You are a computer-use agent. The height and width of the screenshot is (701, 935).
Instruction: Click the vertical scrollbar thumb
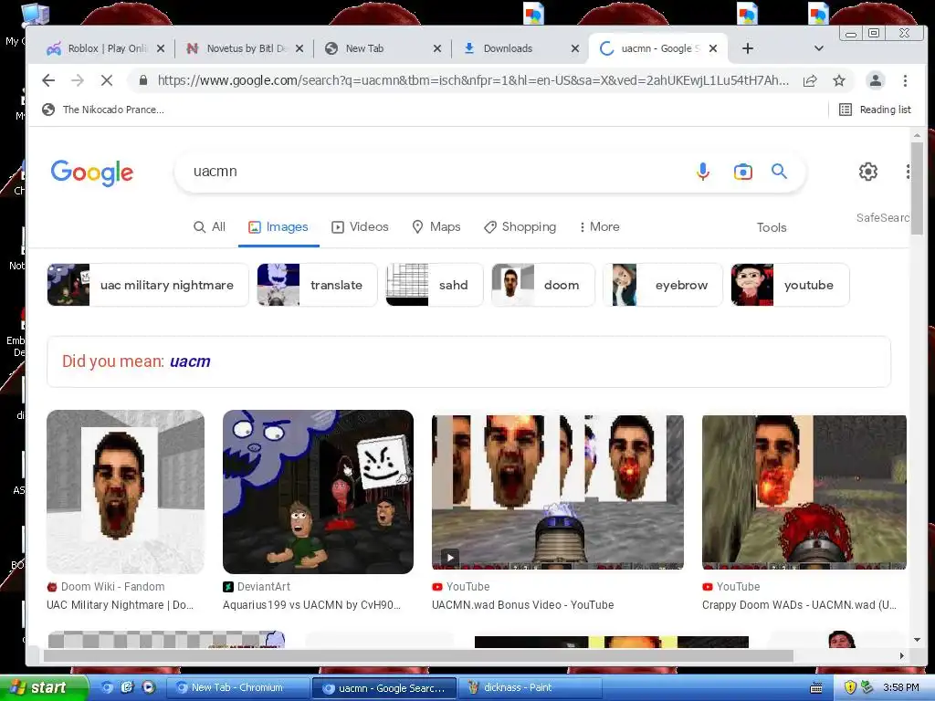coord(917,188)
